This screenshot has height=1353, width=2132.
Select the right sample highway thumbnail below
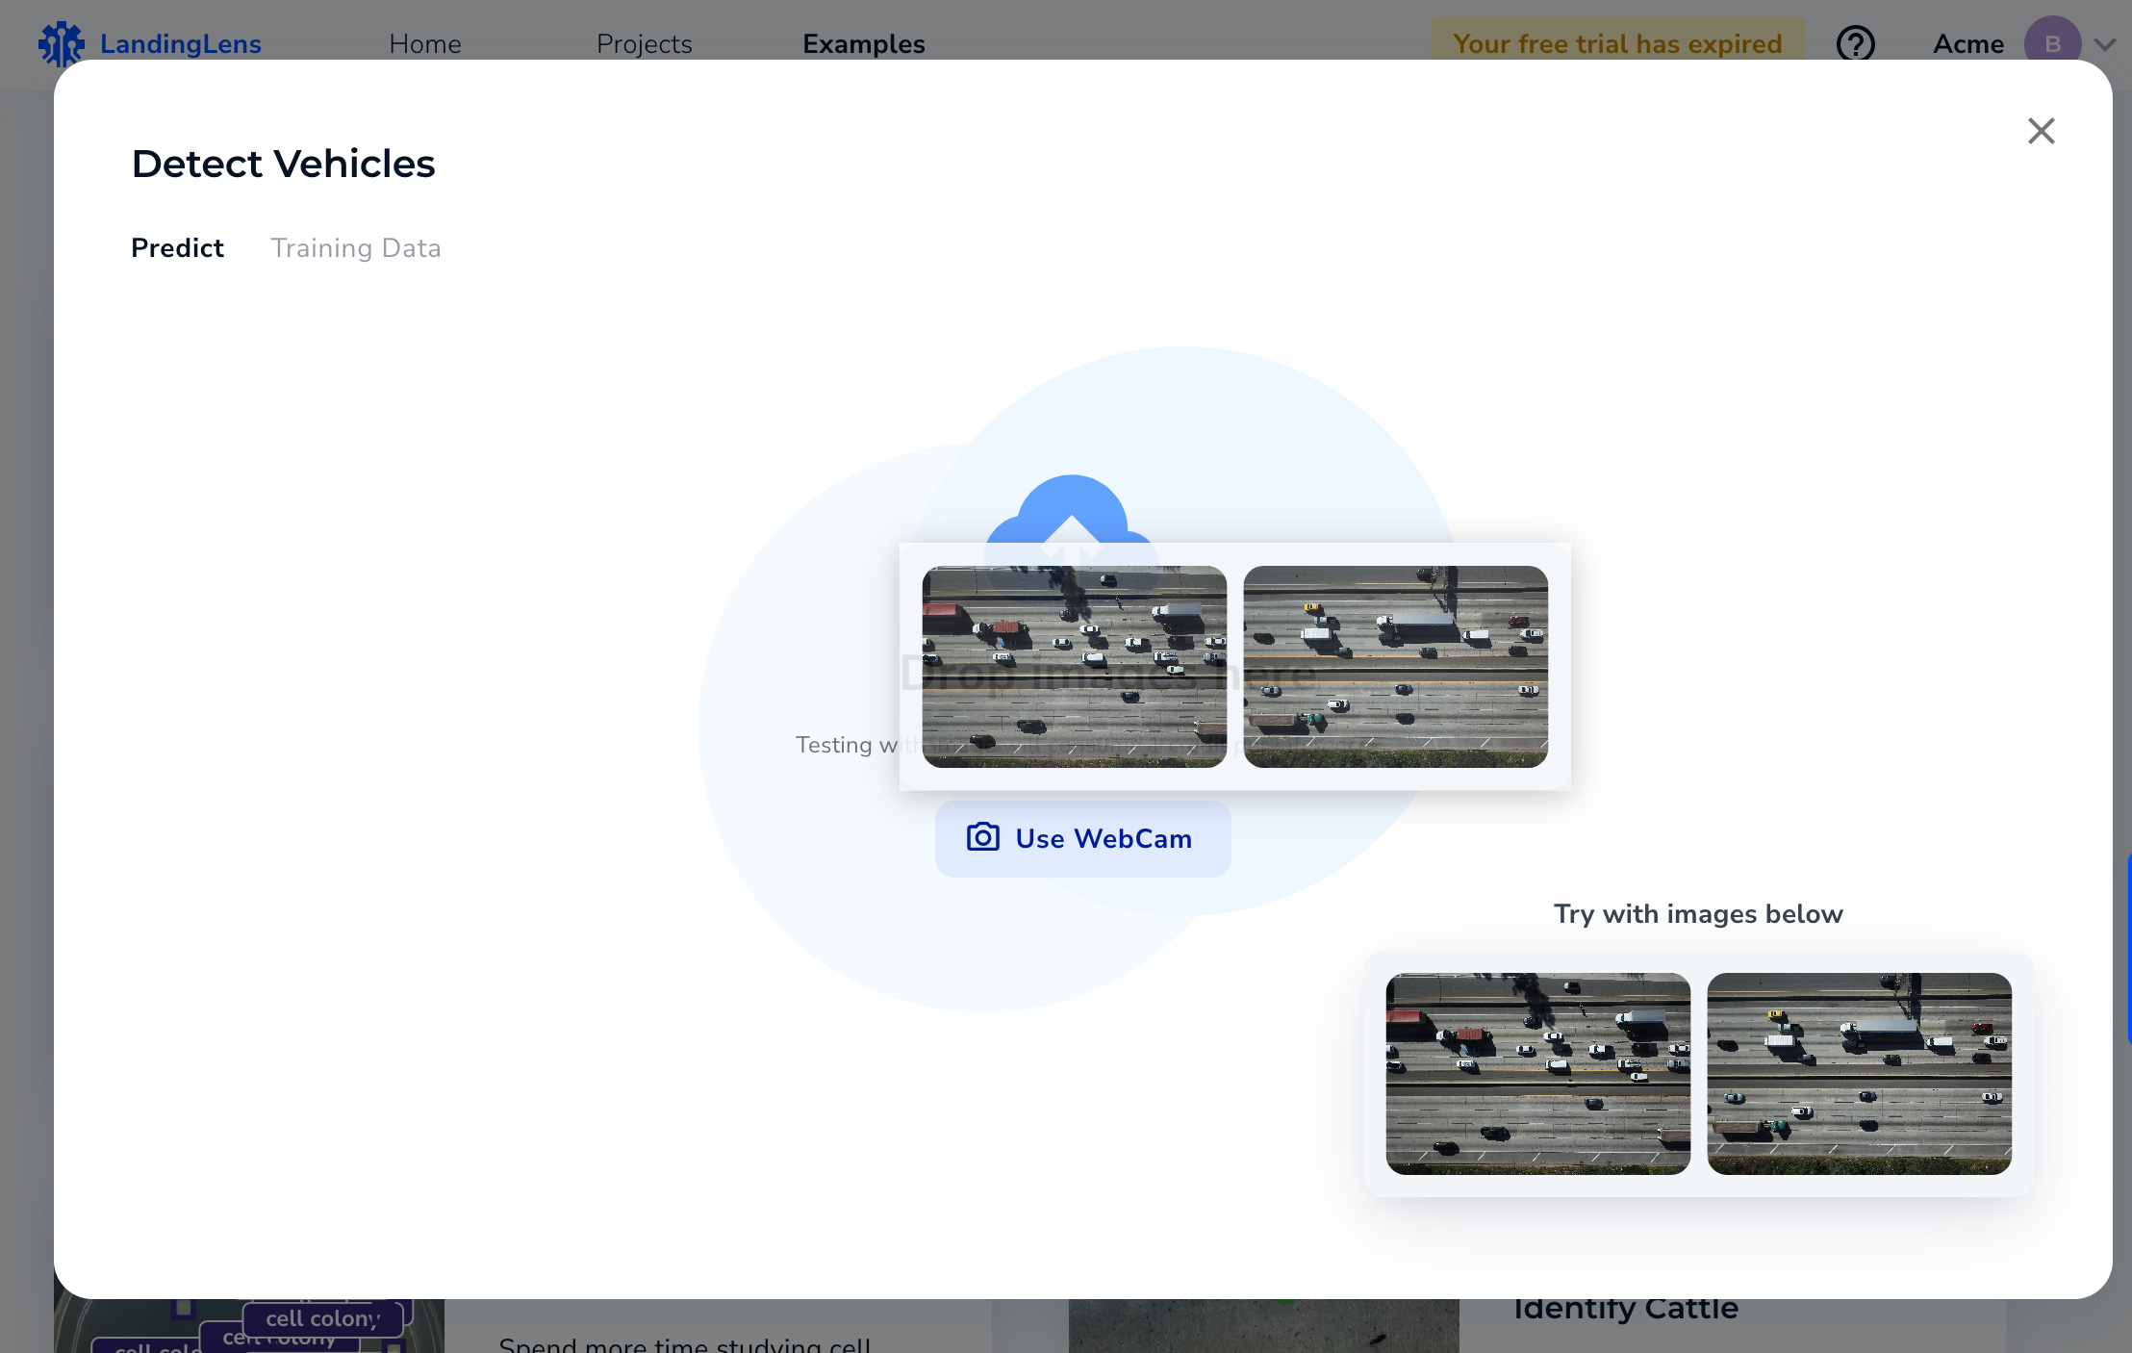pos(1859,1073)
